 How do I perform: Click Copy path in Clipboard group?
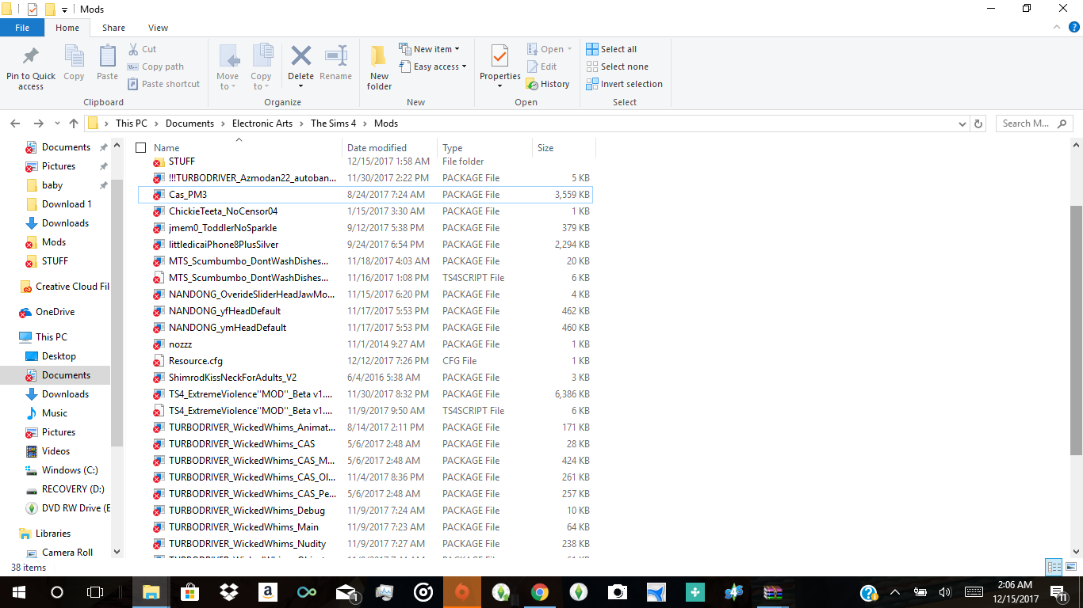pos(155,66)
